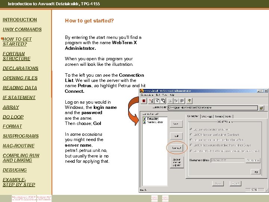
Task: Open the DECLARATIONS sidebar link
Action: (x=21, y=68)
